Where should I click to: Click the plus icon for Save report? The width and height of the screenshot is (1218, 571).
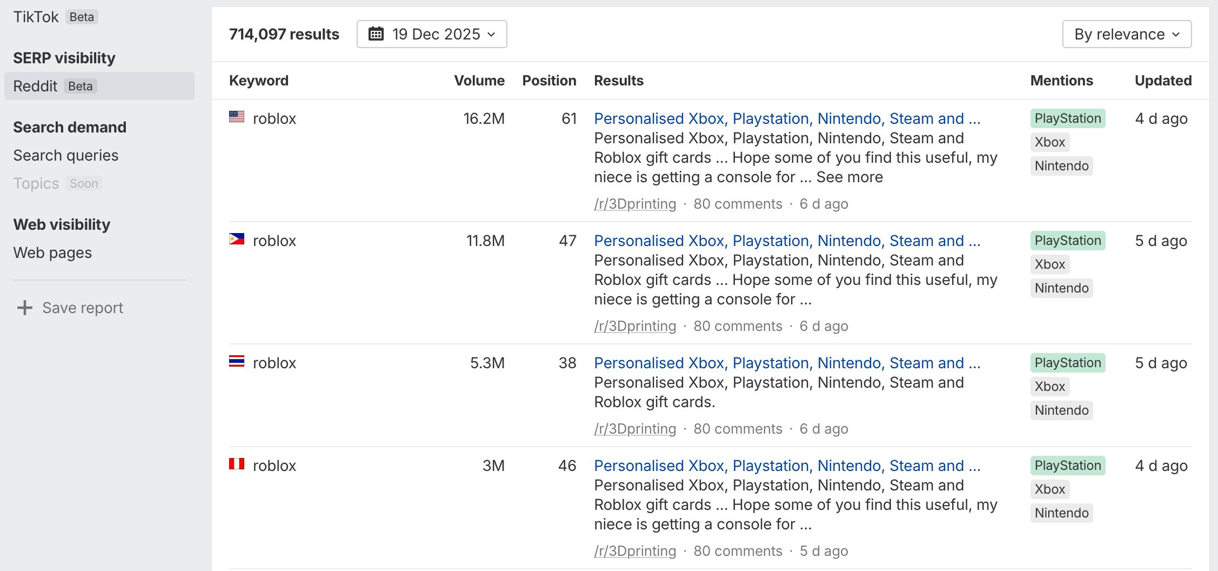coord(25,308)
